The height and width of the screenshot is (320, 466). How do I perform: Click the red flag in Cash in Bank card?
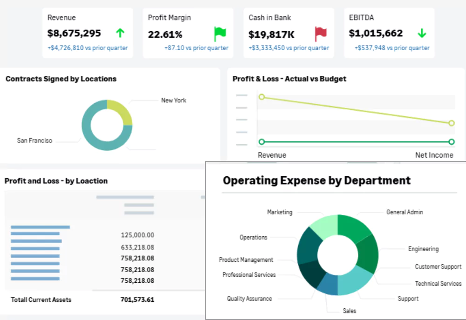(x=321, y=33)
